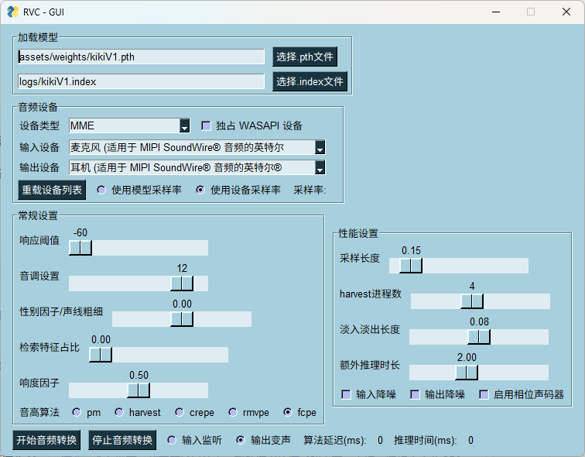This screenshot has width=585, height=457.
Task: Click the 选择.index文件 button
Action: (x=310, y=81)
